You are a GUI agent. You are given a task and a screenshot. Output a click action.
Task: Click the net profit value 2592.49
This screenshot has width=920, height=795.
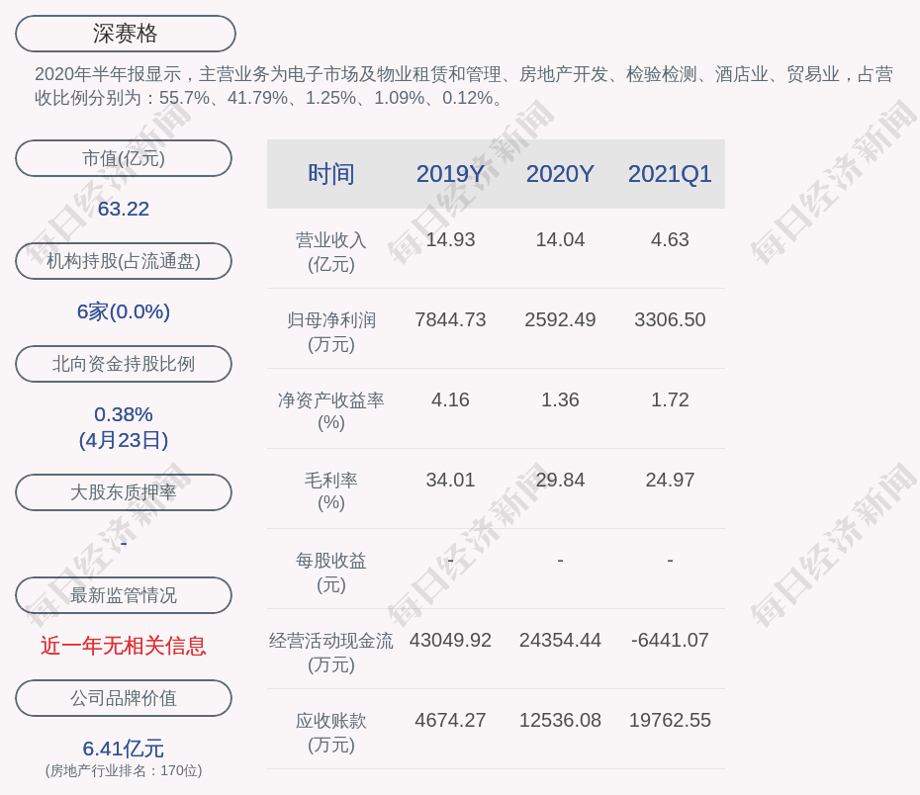(560, 319)
